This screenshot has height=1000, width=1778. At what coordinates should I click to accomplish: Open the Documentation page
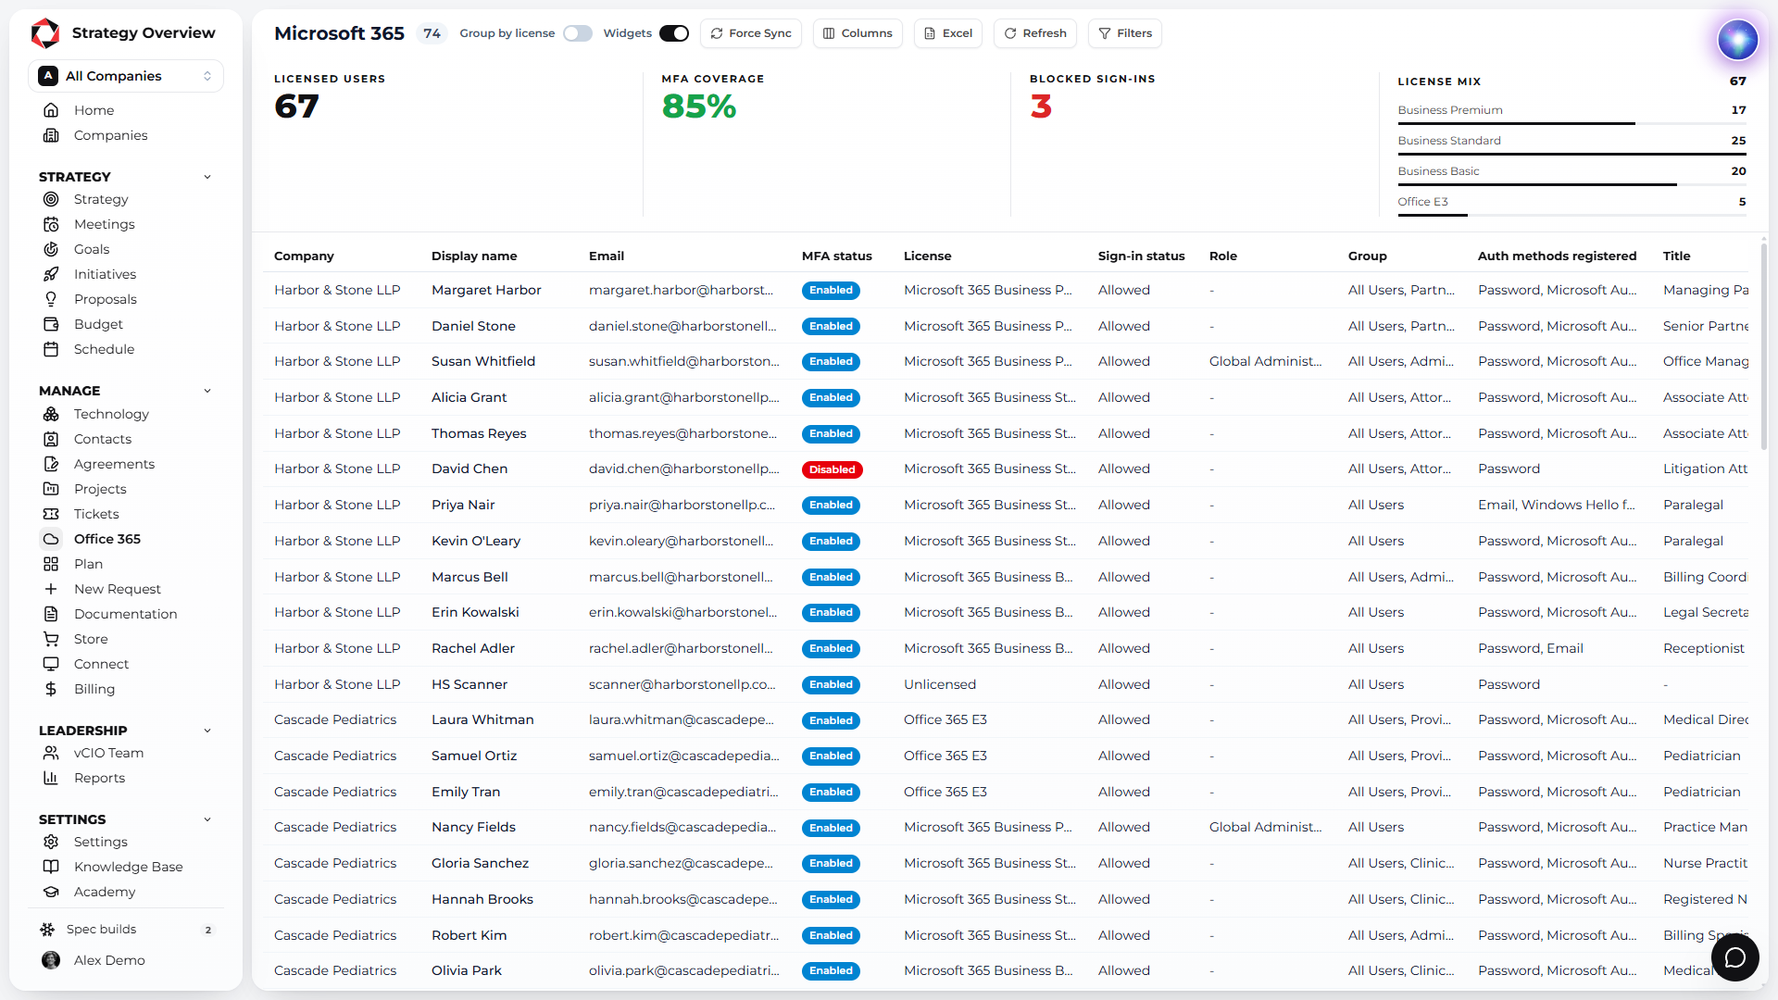(x=126, y=614)
